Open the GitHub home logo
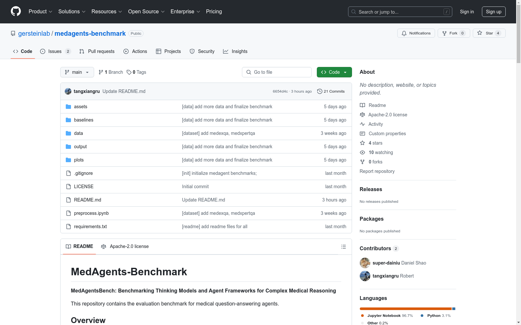Screen dimensions: 521x325 pos(16,11)
